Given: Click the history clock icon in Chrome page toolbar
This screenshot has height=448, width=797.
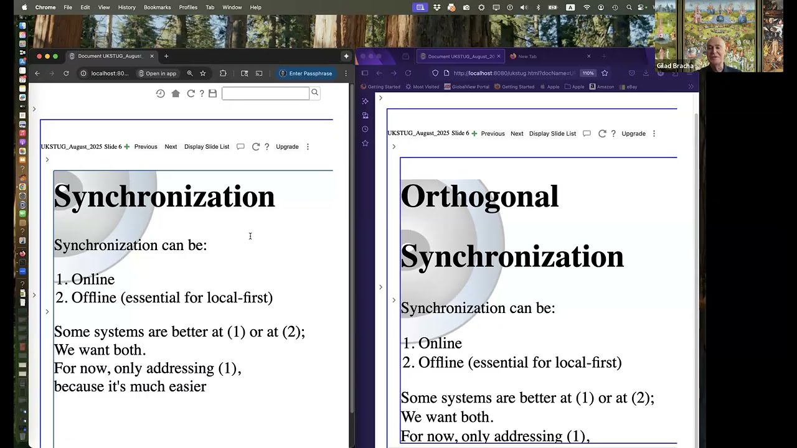Looking at the screenshot, I should click(x=160, y=93).
